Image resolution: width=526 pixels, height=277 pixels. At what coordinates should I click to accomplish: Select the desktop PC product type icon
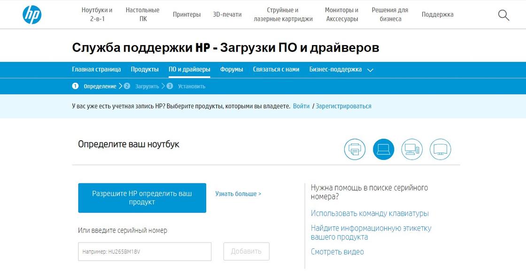(412, 150)
